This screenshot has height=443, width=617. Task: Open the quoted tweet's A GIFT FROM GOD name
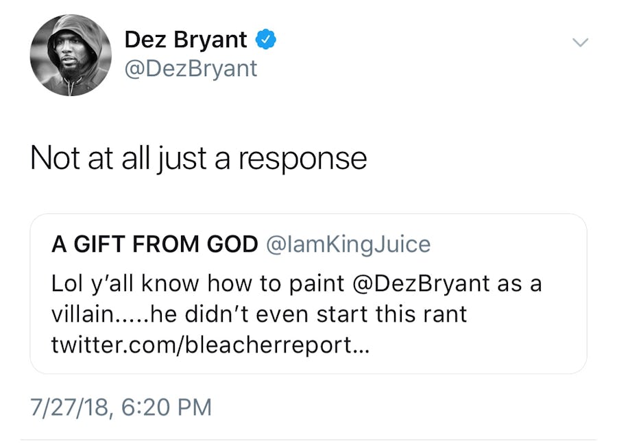[154, 245]
